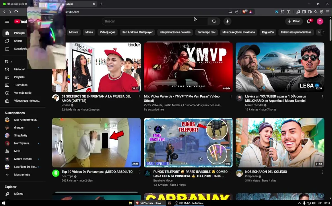Go back with browser back arrow
This screenshot has height=206, width=332.
click(x=4, y=12)
